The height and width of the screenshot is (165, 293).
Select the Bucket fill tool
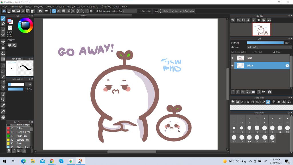click(3, 54)
